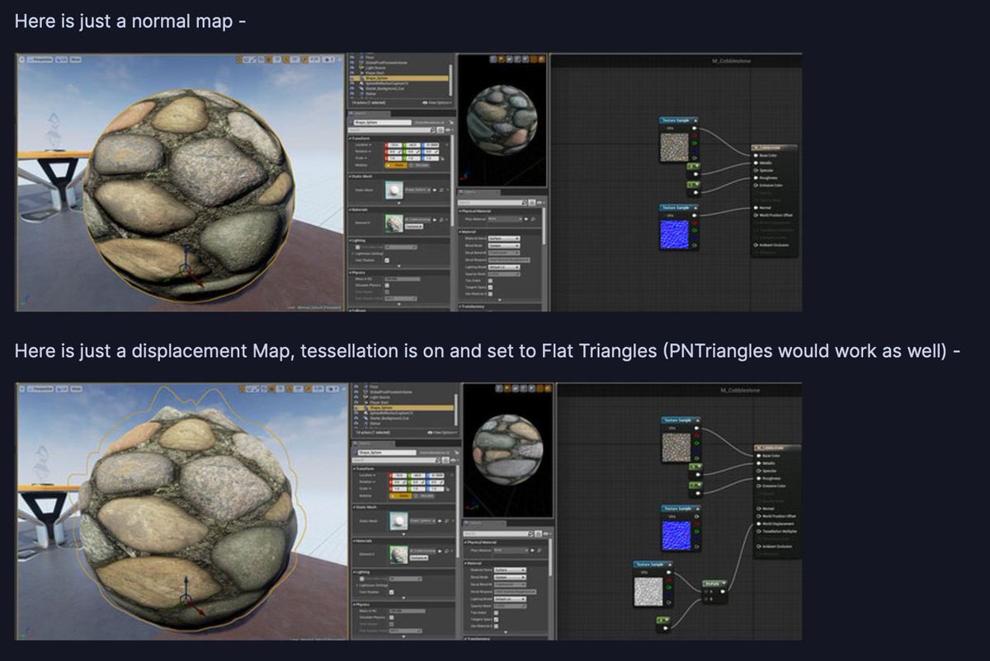Select plane preview mesh in first screenshot
The width and height of the screenshot is (990, 661).
click(x=510, y=59)
